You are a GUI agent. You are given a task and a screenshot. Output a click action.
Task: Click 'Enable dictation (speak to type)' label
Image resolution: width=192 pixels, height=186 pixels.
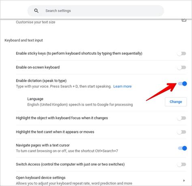click(41, 81)
